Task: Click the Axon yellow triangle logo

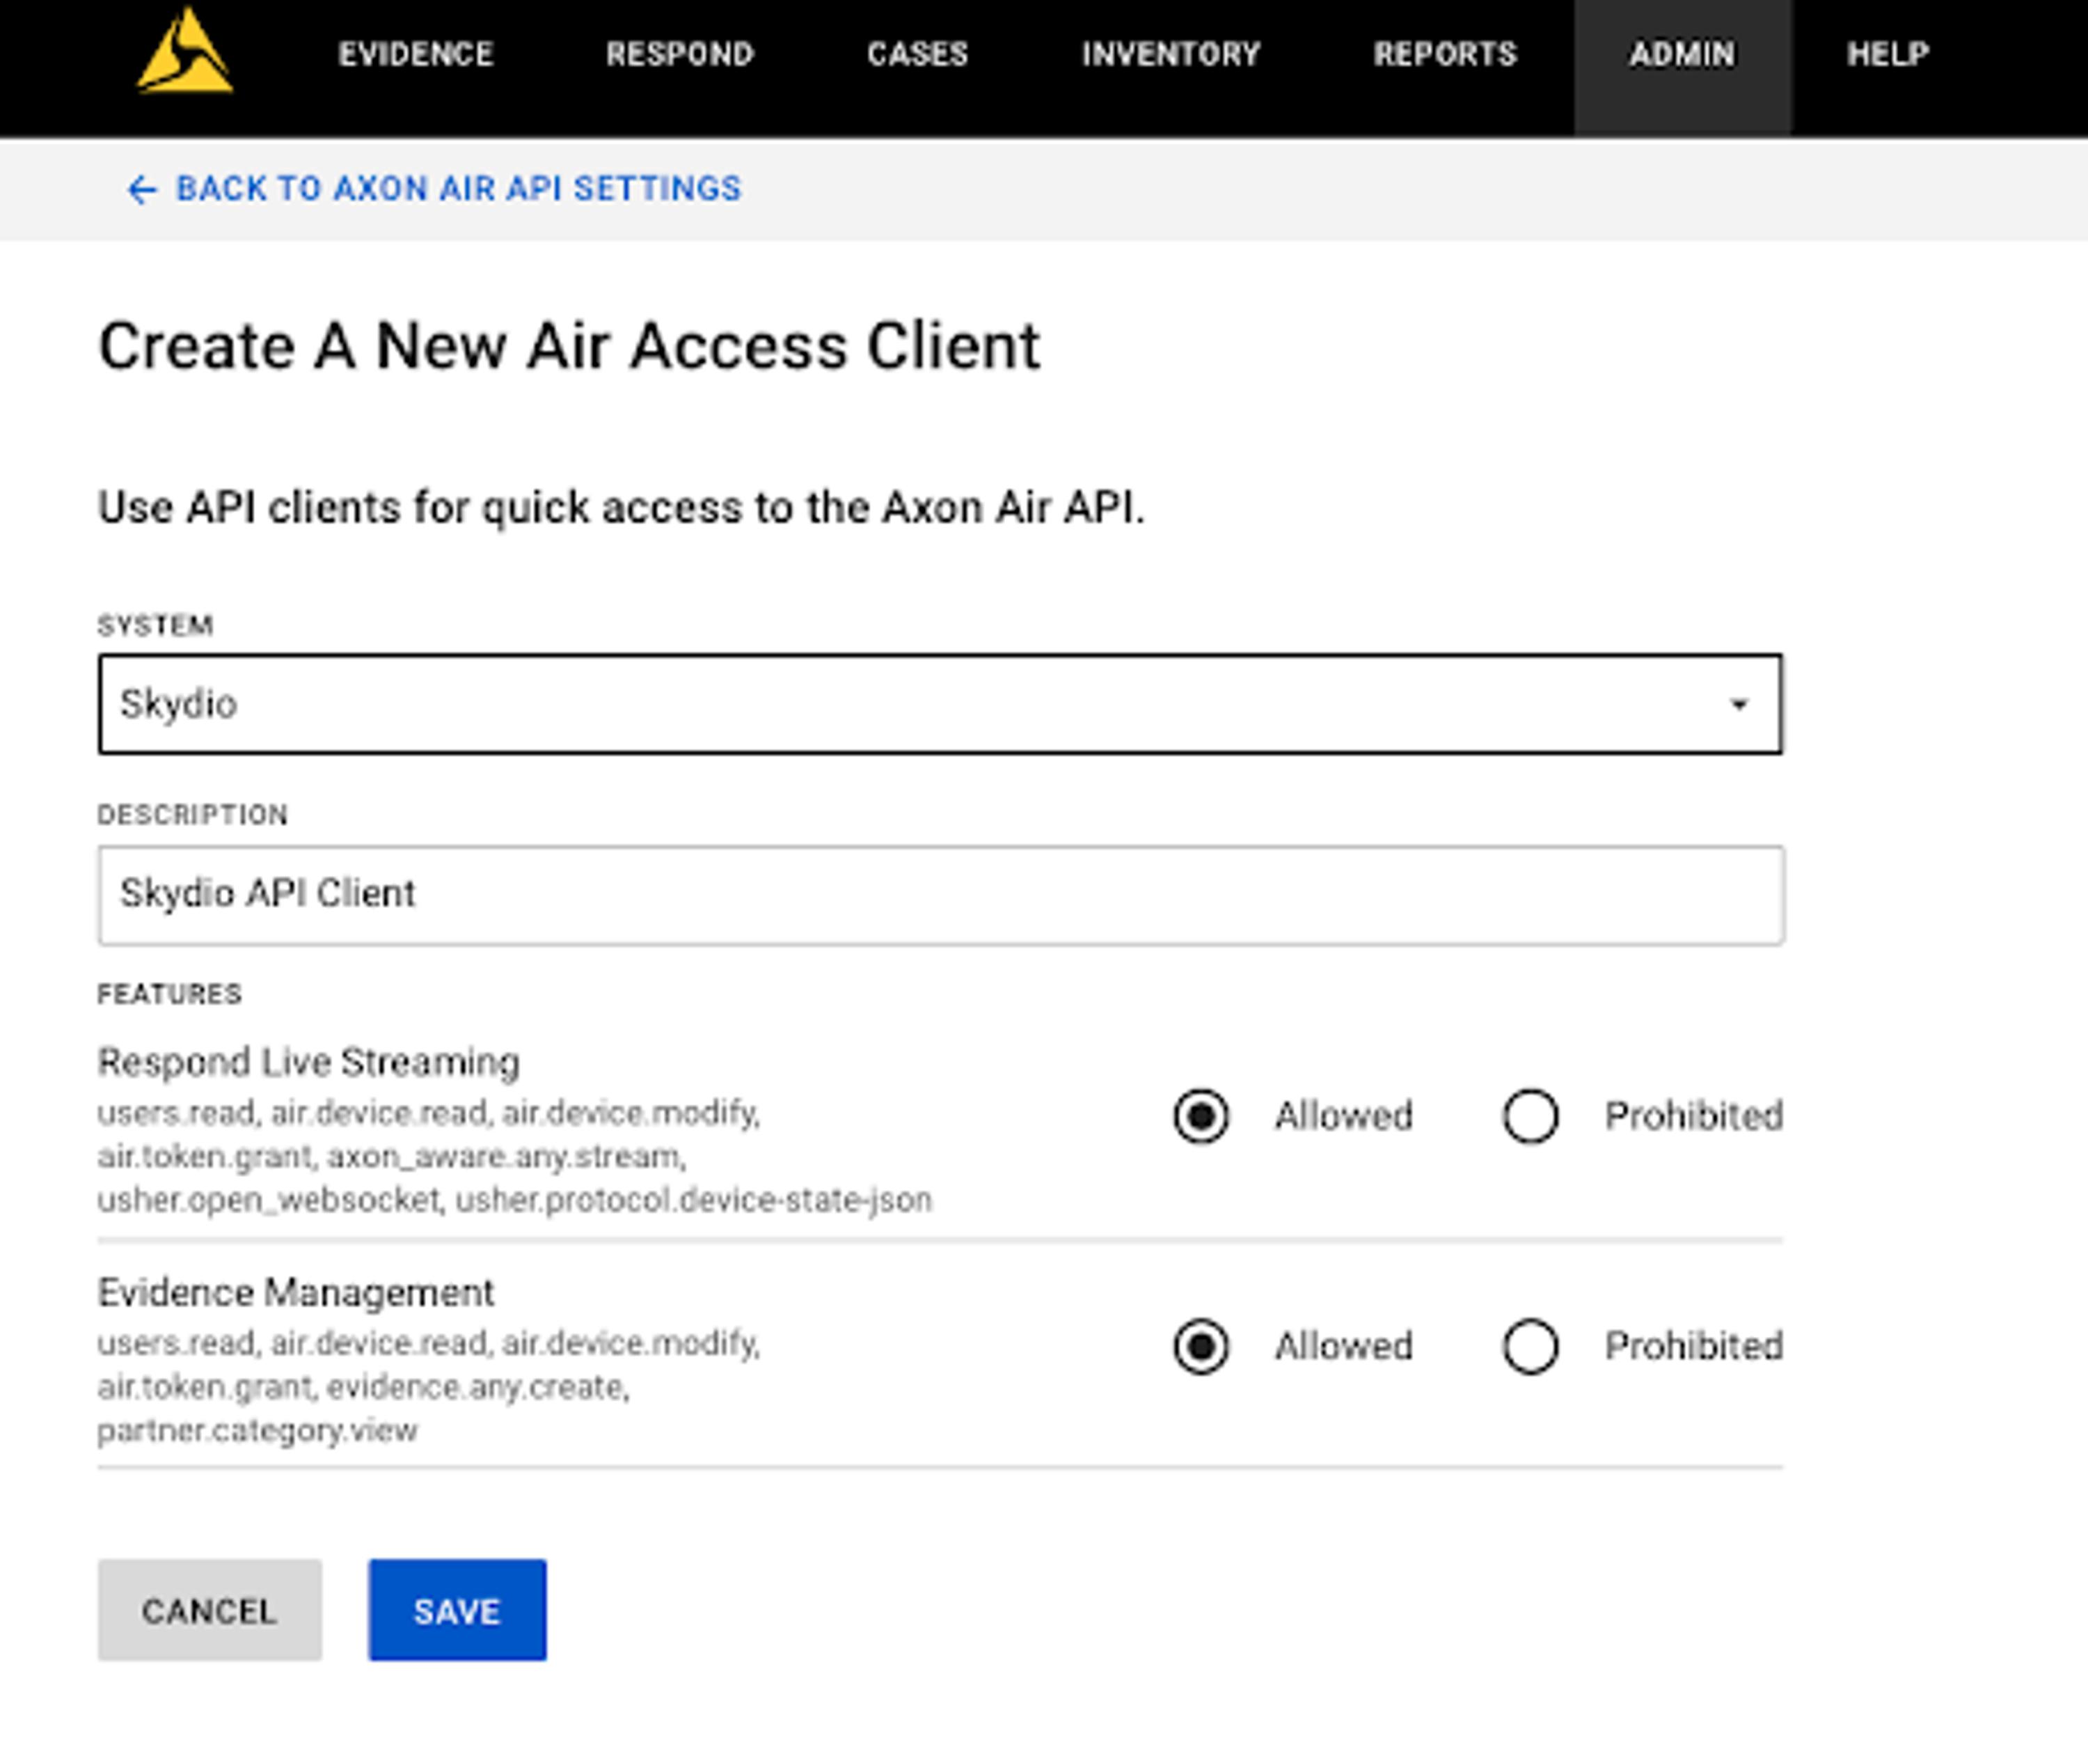Action: 185,53
